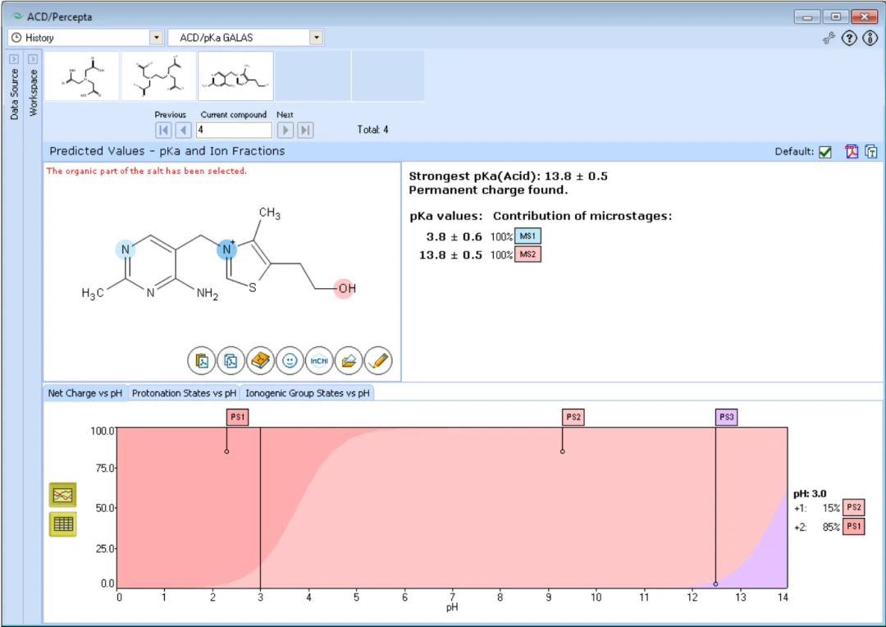Screen dimensions: 886x627
Task: Show the table view icon
Action: tap(62, 524)
